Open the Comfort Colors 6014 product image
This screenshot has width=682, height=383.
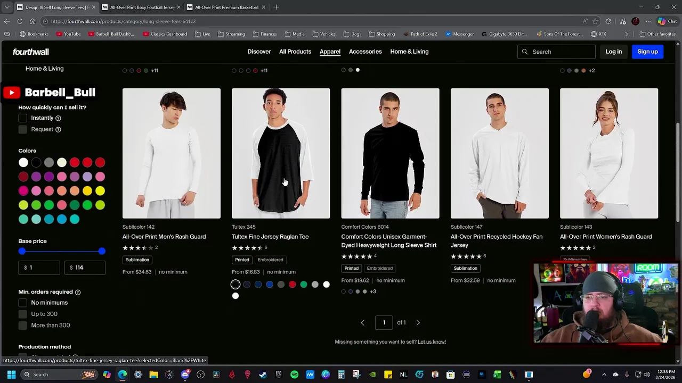click(390, 153)
